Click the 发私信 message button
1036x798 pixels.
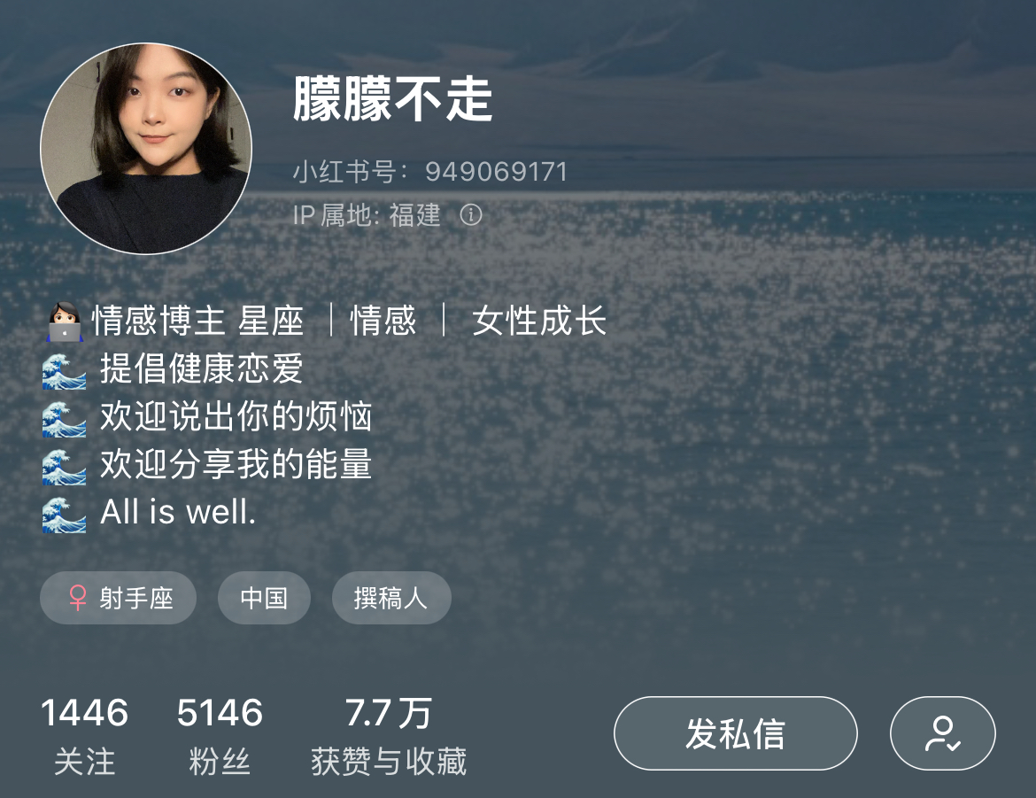pyautogui.click(x=735, y=733)
